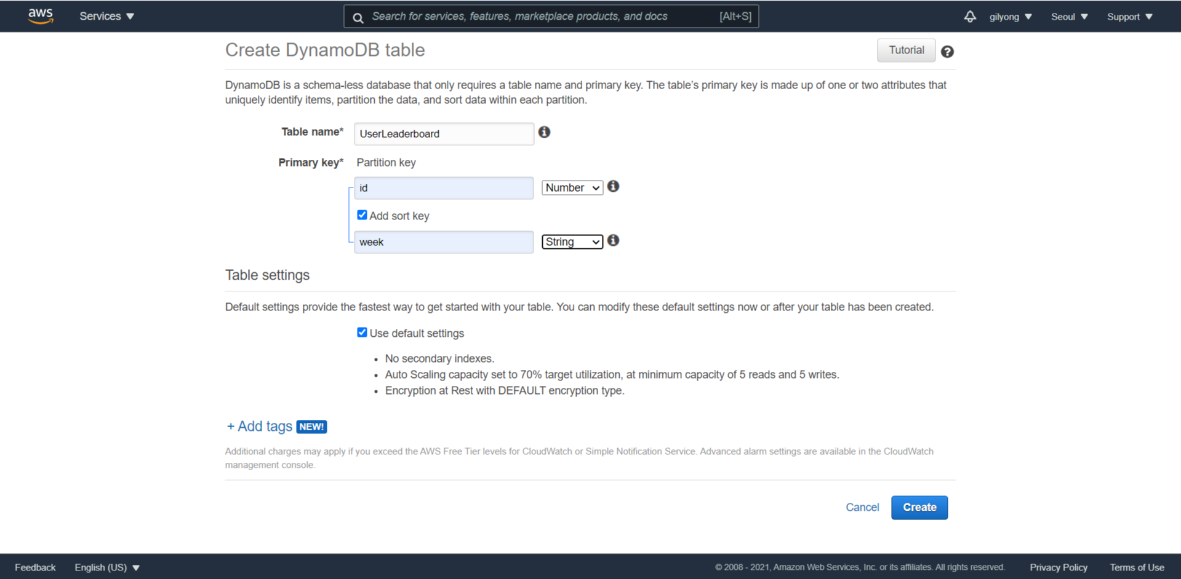The height and width of the screenshot is (579, 1181).
Task: Open the Seoul region selector
Action: point(1069,17)
